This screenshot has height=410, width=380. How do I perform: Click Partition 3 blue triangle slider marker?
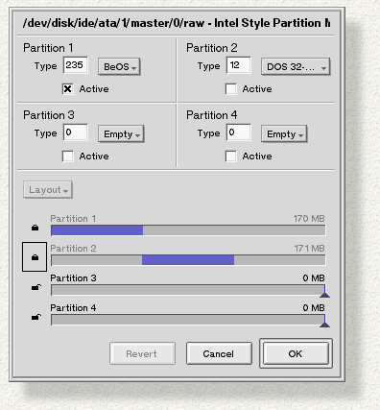(324, 295)
